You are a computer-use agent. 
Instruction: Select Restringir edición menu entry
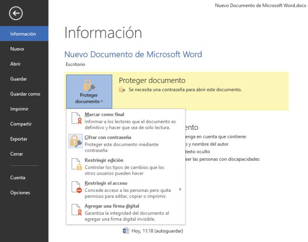pyautogui.click(x=126, y=166)
